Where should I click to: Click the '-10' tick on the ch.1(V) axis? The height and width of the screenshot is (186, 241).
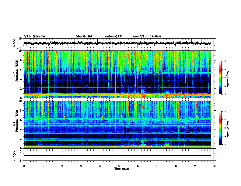coord(20,48)
